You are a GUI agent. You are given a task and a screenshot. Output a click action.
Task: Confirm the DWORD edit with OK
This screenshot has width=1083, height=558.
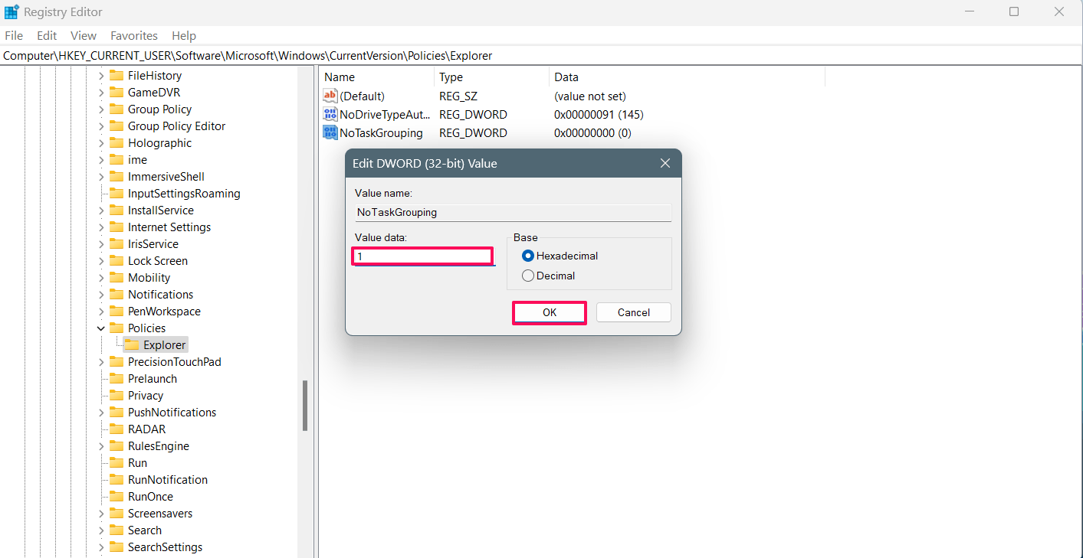(x=550, y=312)
